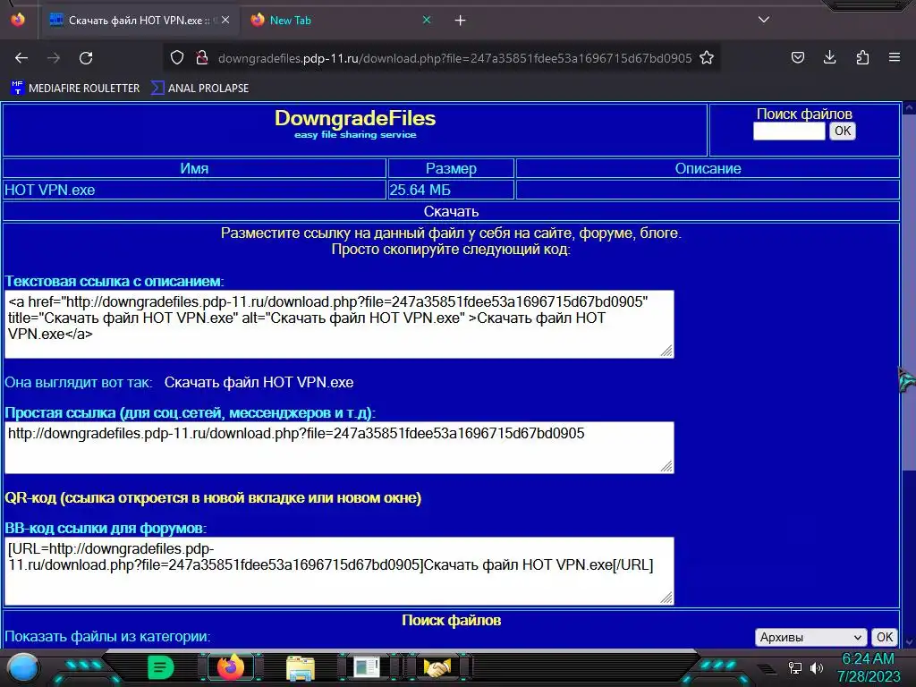Click the simple link text box
The height and width of the screenshot is (687, 916).
tap(339, 447)
